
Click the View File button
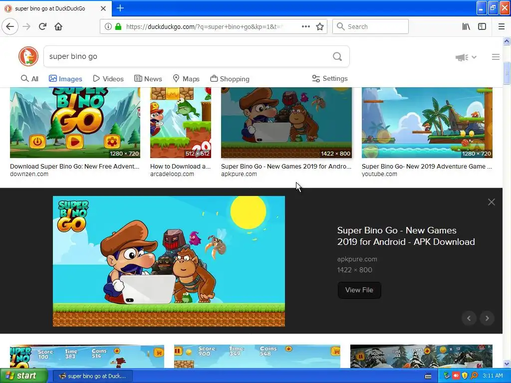tap(359, 290)
